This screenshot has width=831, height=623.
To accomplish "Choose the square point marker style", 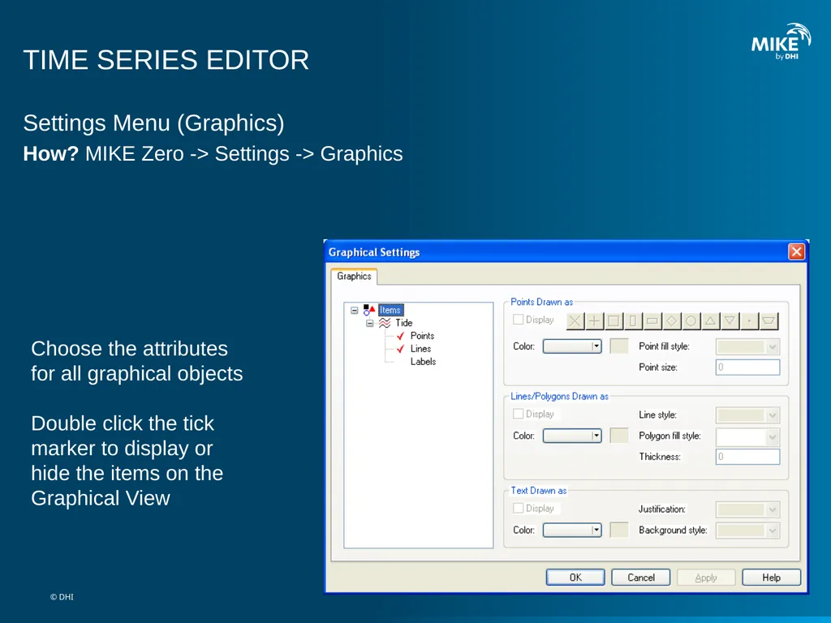I will pyautogui.click(x=614, y=321).
